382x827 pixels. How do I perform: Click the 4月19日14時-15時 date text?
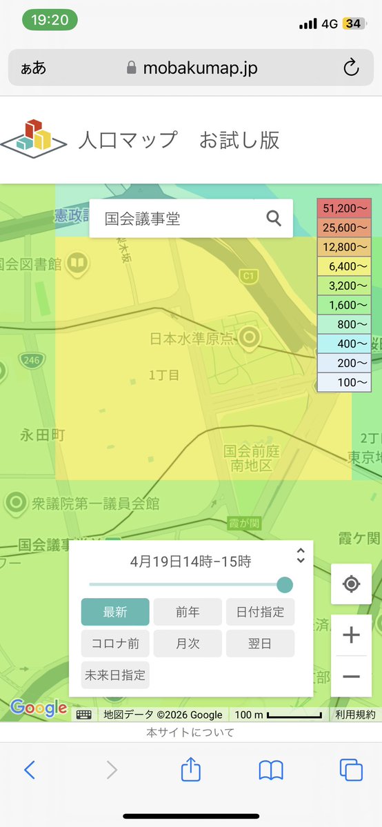click(x=190, y=561)
